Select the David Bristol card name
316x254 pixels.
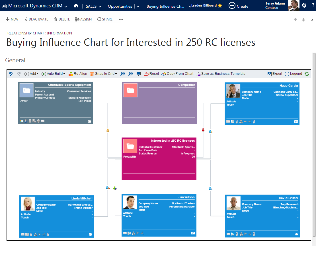(x=288, y=198)
